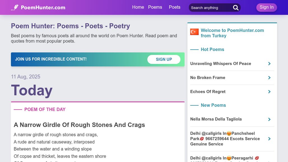
Task: Click the Sign In button
Action: tap(266, 7)
